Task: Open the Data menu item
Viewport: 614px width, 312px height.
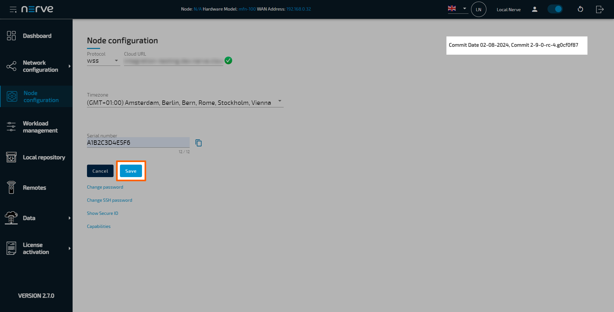Action: point(36,218)
